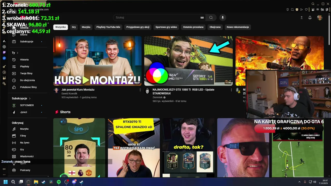Open Muzyka under Odkrywaj
This screenshot has width=331, height=186.
[27, 129]
